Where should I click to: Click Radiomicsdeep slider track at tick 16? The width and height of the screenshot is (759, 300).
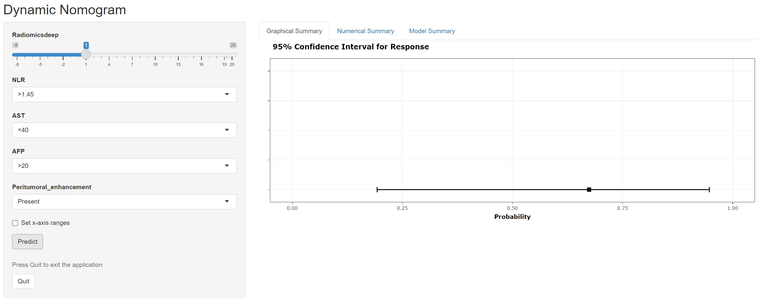coord(201,55)
